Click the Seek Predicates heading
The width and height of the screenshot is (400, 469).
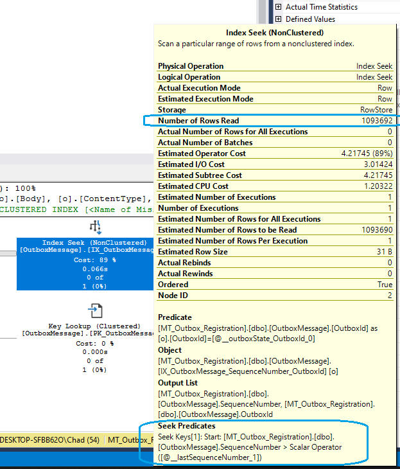pos(187,426)
